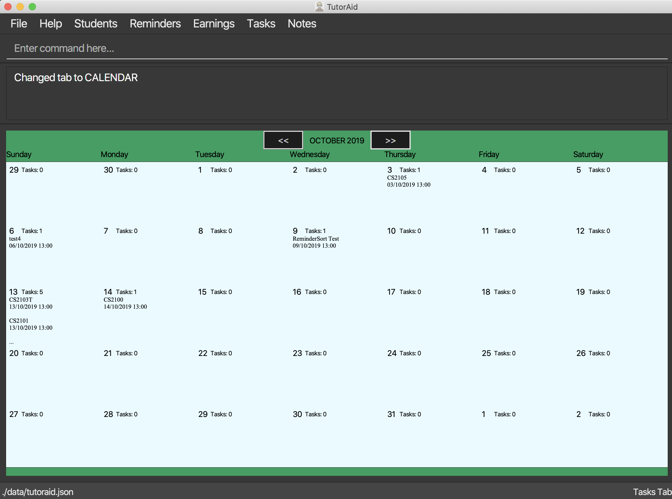Click the 'Tasks Tab' status bar label
The image size is (672, 499).
[652, 492]
